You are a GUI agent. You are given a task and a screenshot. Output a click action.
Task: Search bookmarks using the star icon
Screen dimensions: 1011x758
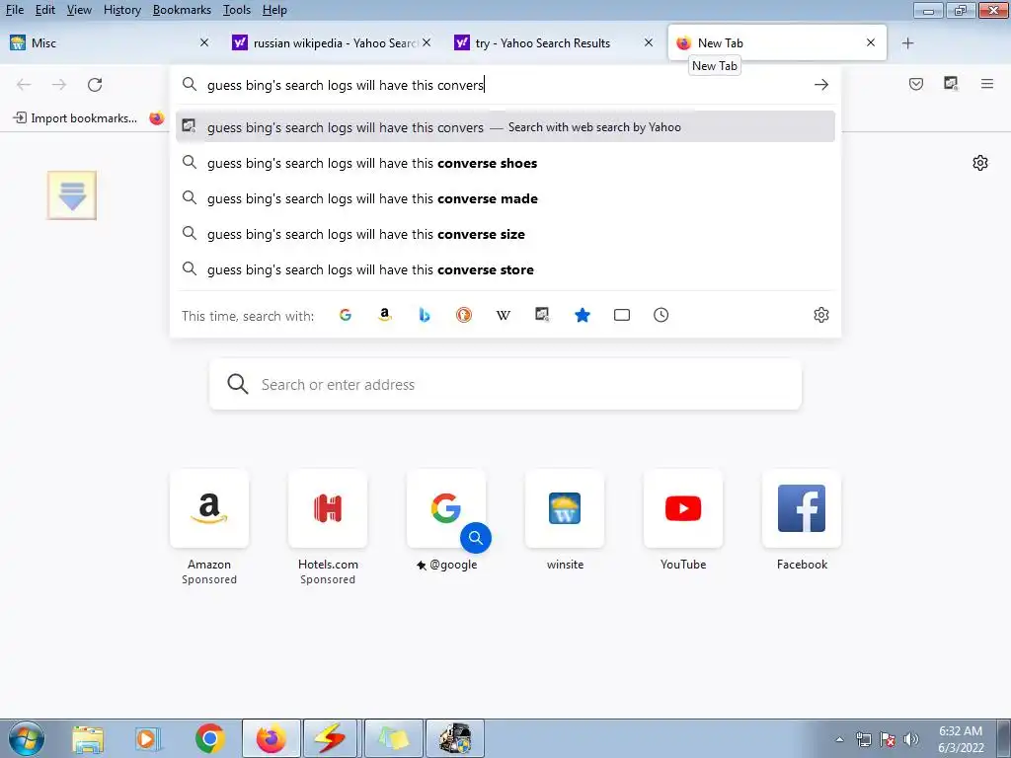click(x=583, y=315)
